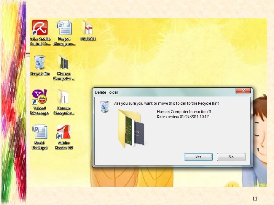Screen dimensions: 274x205
Task: Select the HCI2011 folder icon
Action: [88, 27]
